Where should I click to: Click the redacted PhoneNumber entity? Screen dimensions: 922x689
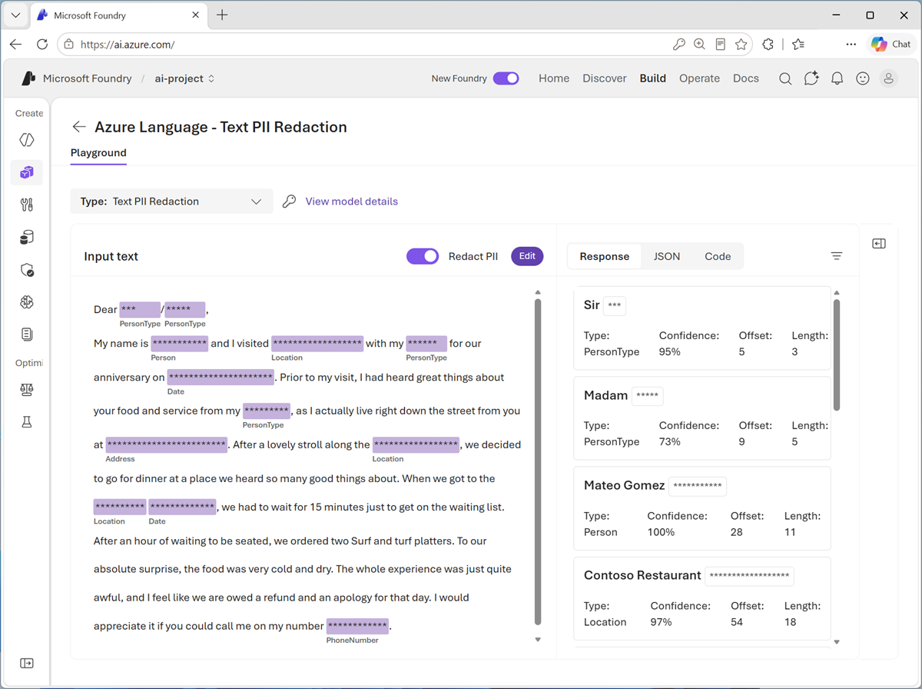click(357, 626)
